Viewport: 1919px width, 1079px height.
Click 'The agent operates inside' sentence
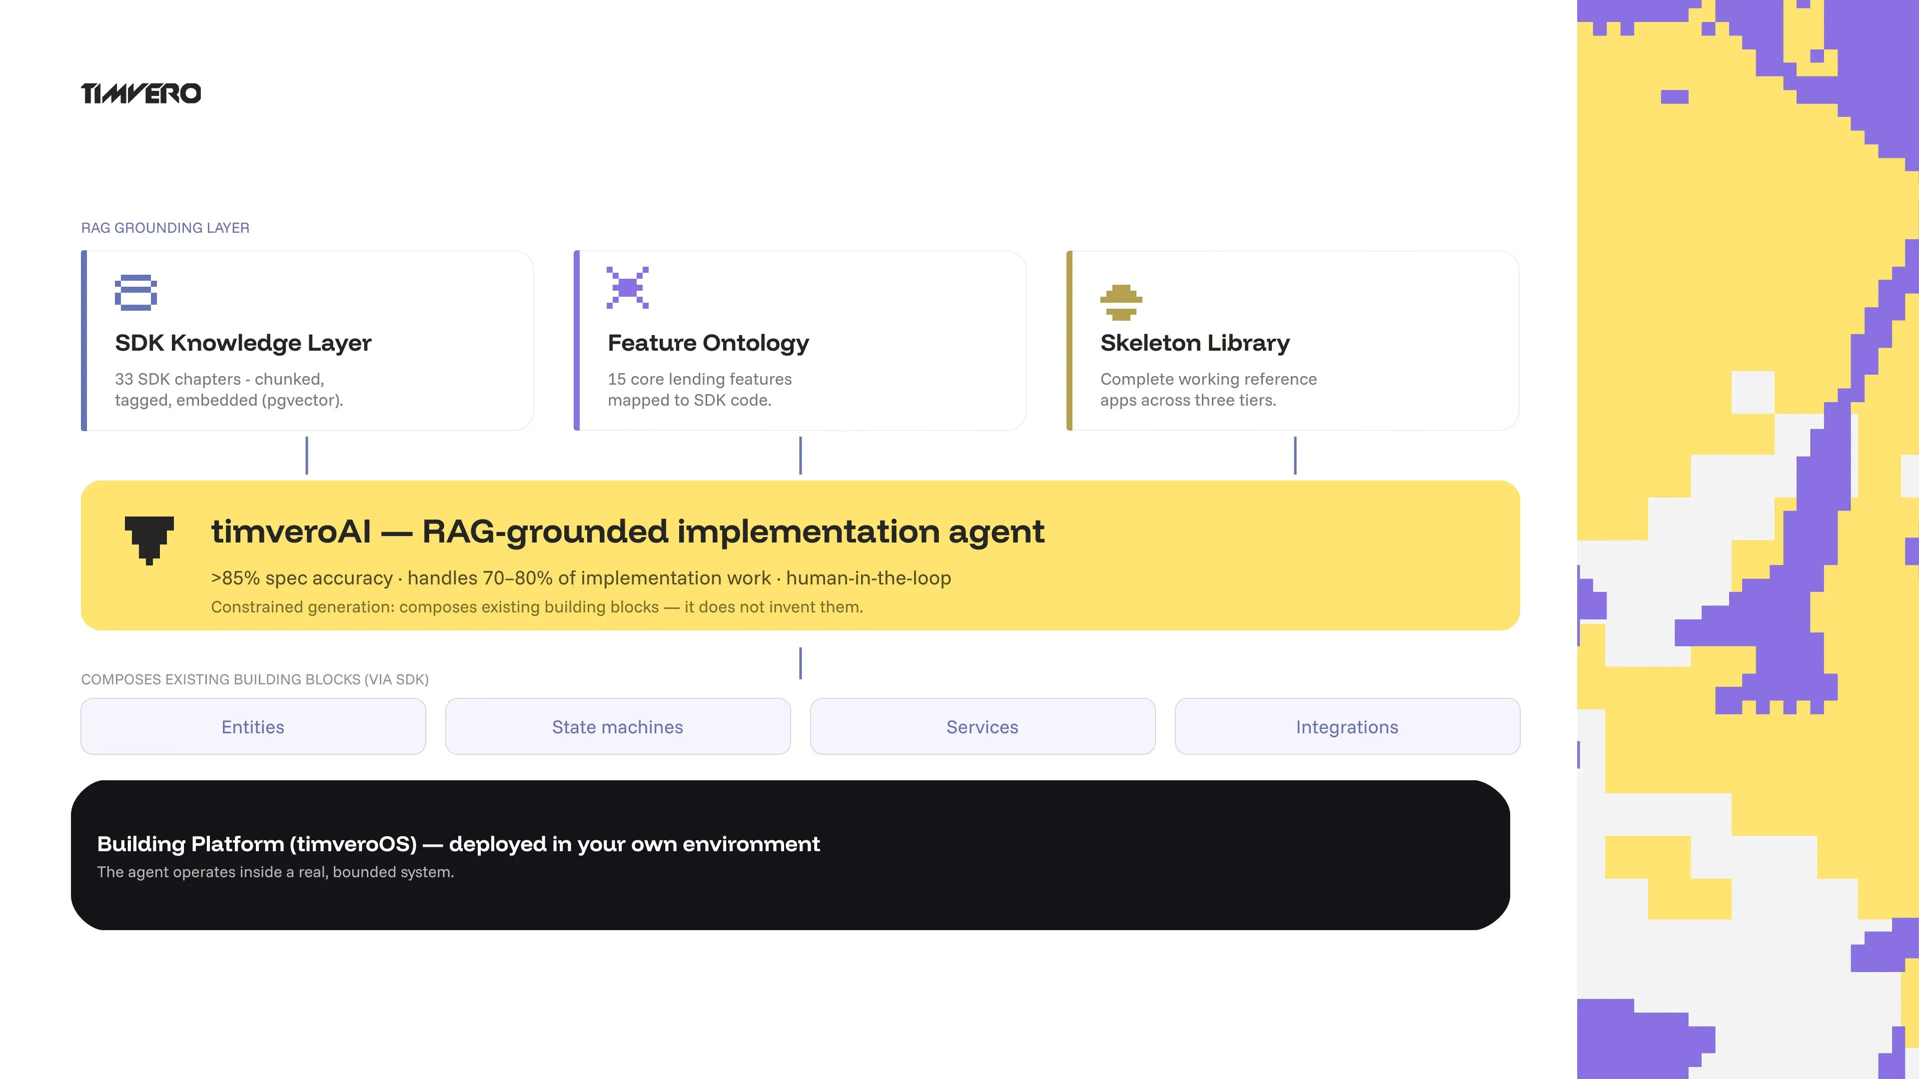(275, 872)
